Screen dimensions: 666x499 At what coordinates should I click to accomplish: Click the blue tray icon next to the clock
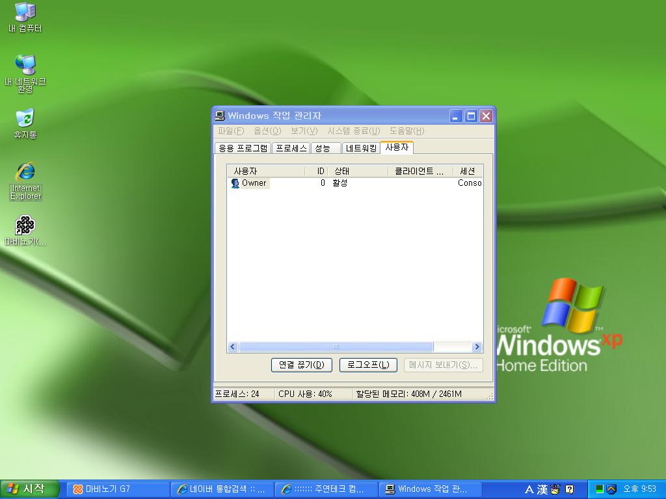[611, 489]
